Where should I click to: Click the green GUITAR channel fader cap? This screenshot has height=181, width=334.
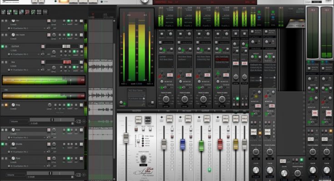point(201,144)
